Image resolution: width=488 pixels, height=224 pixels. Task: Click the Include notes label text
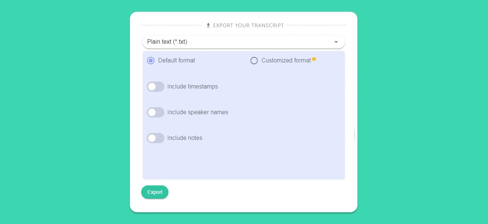[x=185, y=138]
